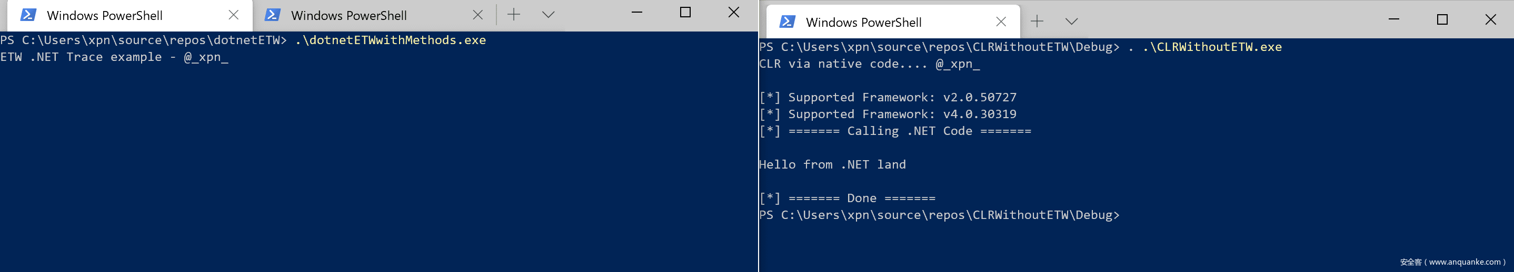Switch to the second Windows PowerShell tab
Screen dimensions: 1514x272
click(348, 16)
